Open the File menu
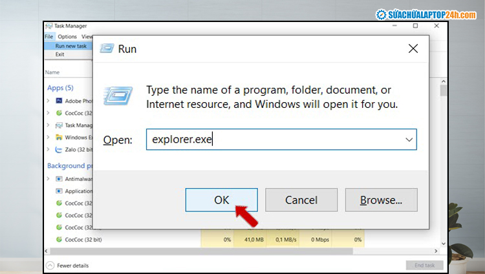The image size is (485, 274). [49, 37]
